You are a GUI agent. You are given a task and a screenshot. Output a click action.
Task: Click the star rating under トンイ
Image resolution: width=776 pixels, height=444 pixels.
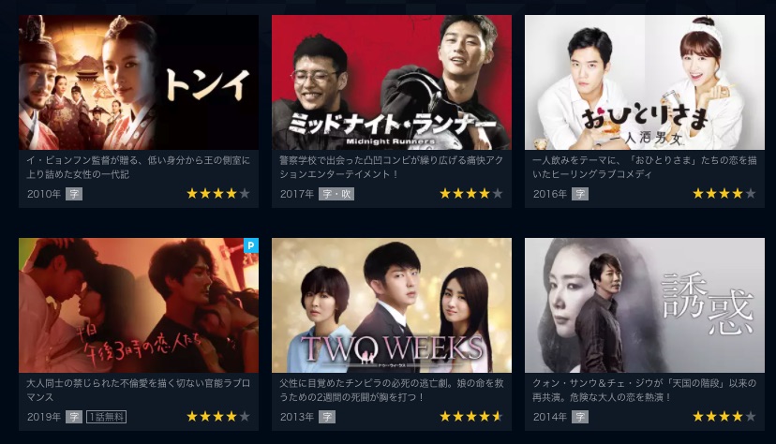pos(217,194)
